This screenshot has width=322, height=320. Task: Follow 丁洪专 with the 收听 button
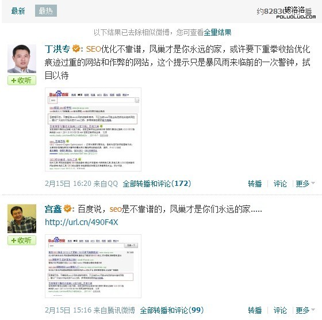22,80
